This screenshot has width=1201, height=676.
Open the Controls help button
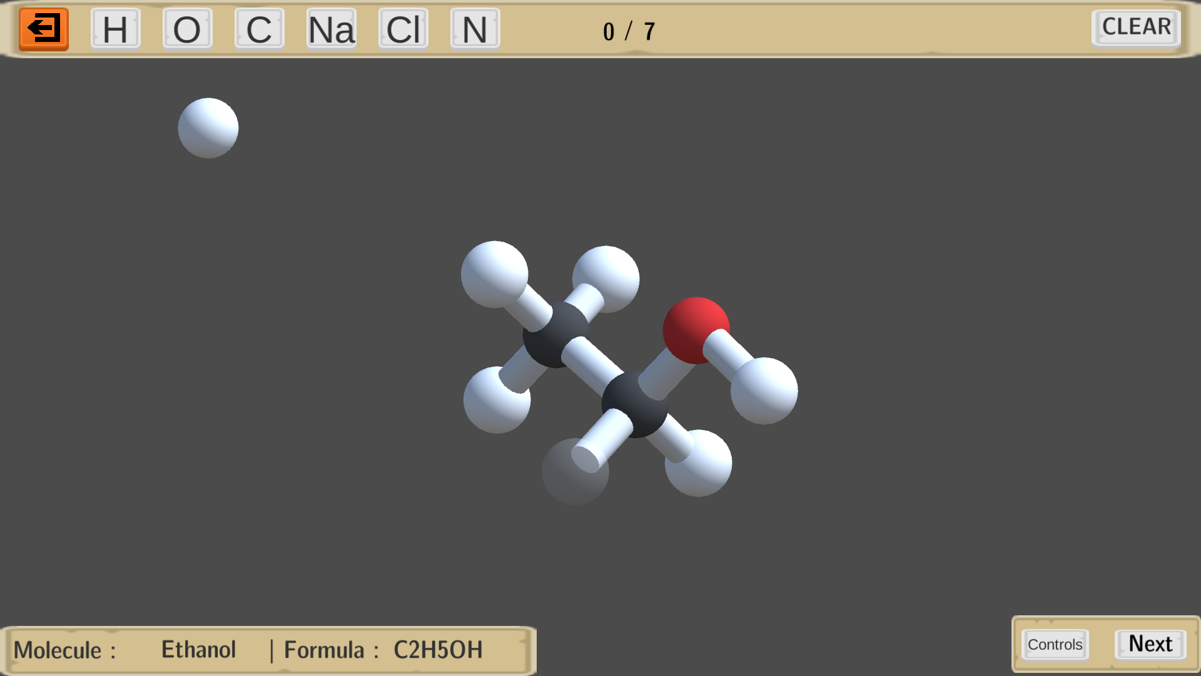(x=1055, y=645)
